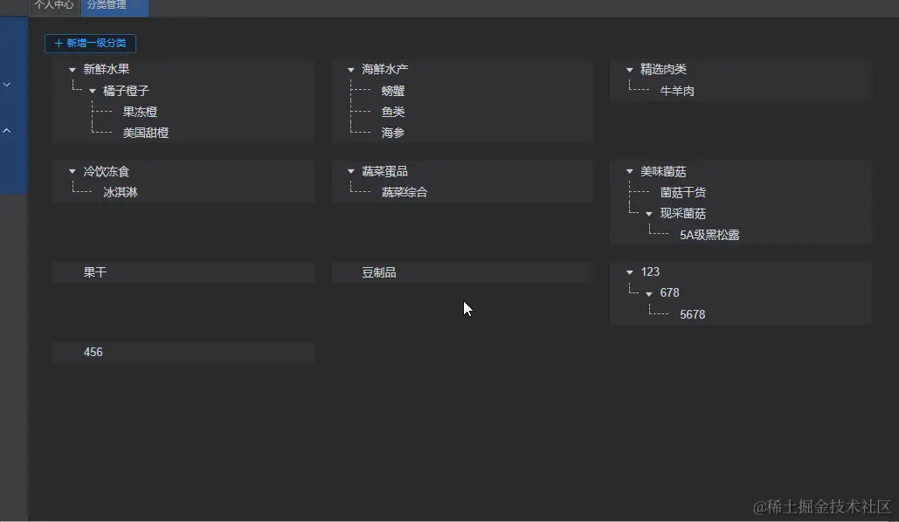The width and height of the screenshot is (899, 522).
Task: Collapse the 海鲜水产 category
Action: point(351,70)
